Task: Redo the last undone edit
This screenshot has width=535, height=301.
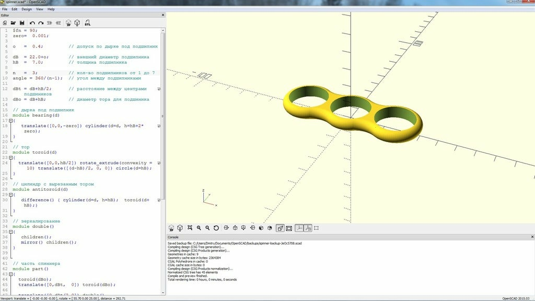Action: click(41, 22)
